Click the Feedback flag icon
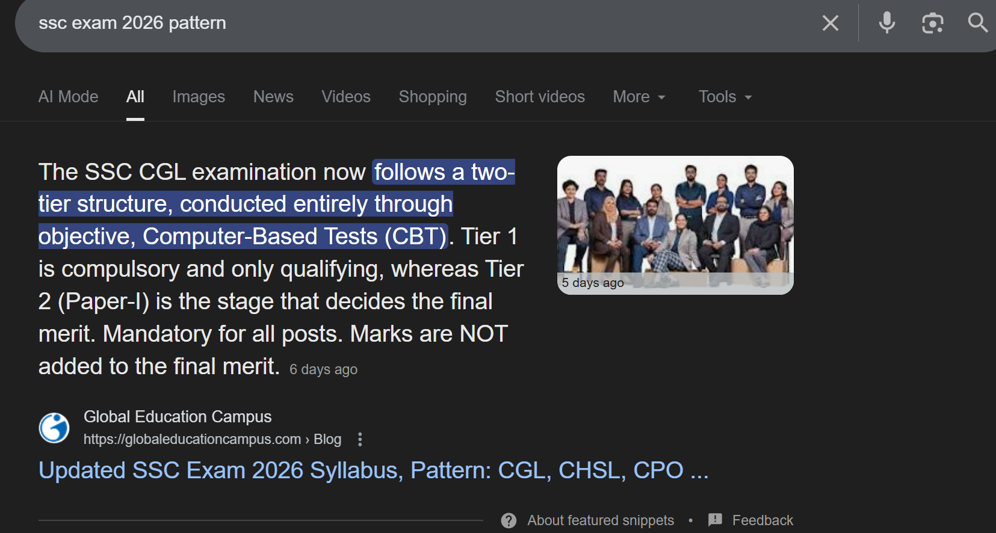Viewport: 996px width, 533px height. pyautogui.click(x=715, y=520)
